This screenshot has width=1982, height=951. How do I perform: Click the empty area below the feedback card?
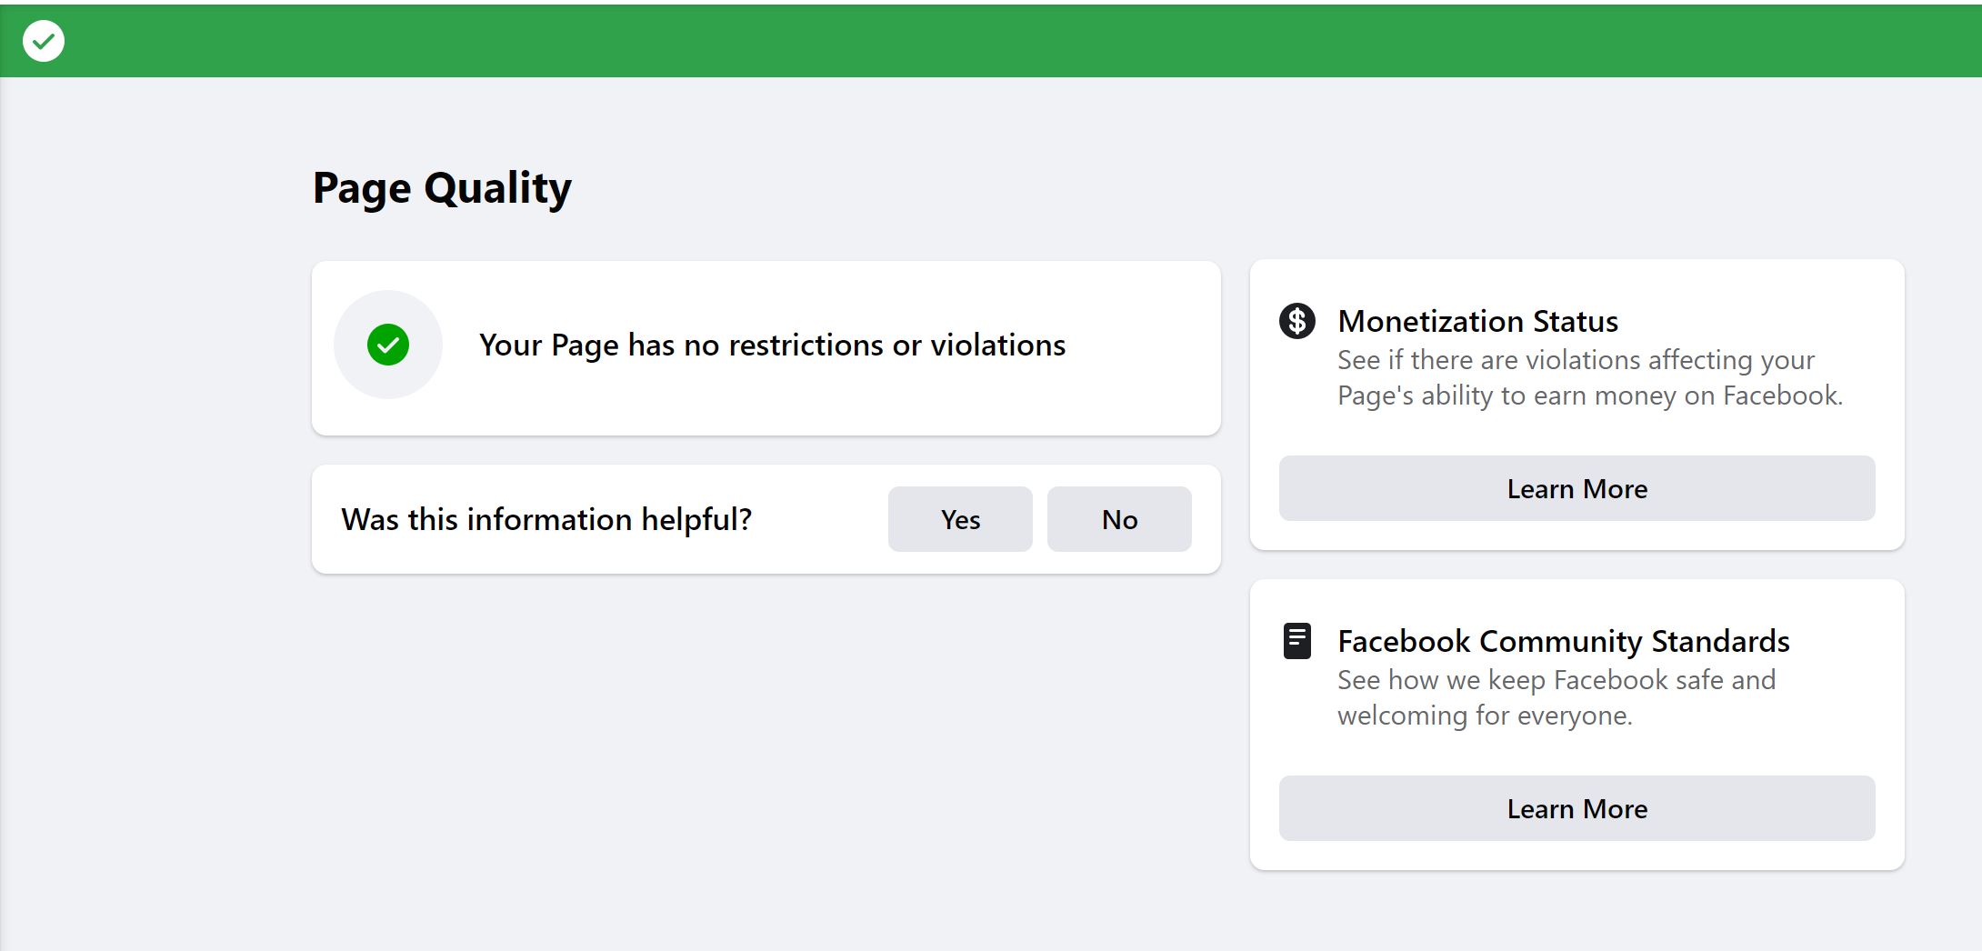click(x=766, y=746)
